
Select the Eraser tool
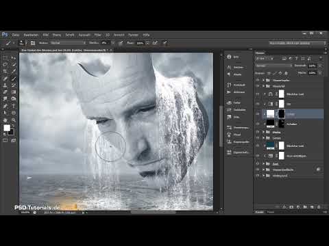click(x=5, y=92)
